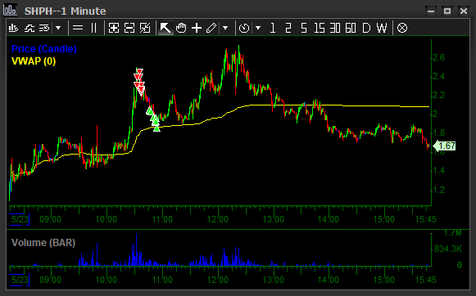The image size is (476, 296).
Task: Click the zoom in plus-box icon
Action: coord(114,28)
